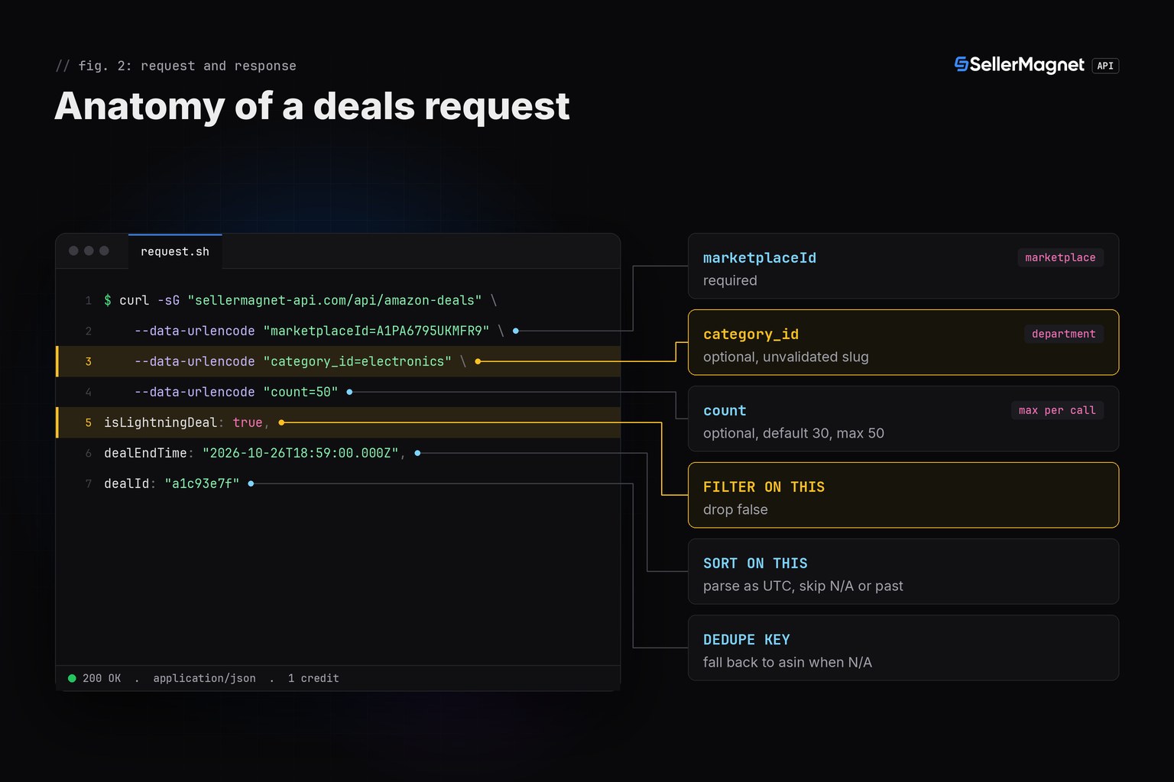Viewport: 1174px width, 782px height.
Task: Click the 'drop false' note
Action: [735, 509]
